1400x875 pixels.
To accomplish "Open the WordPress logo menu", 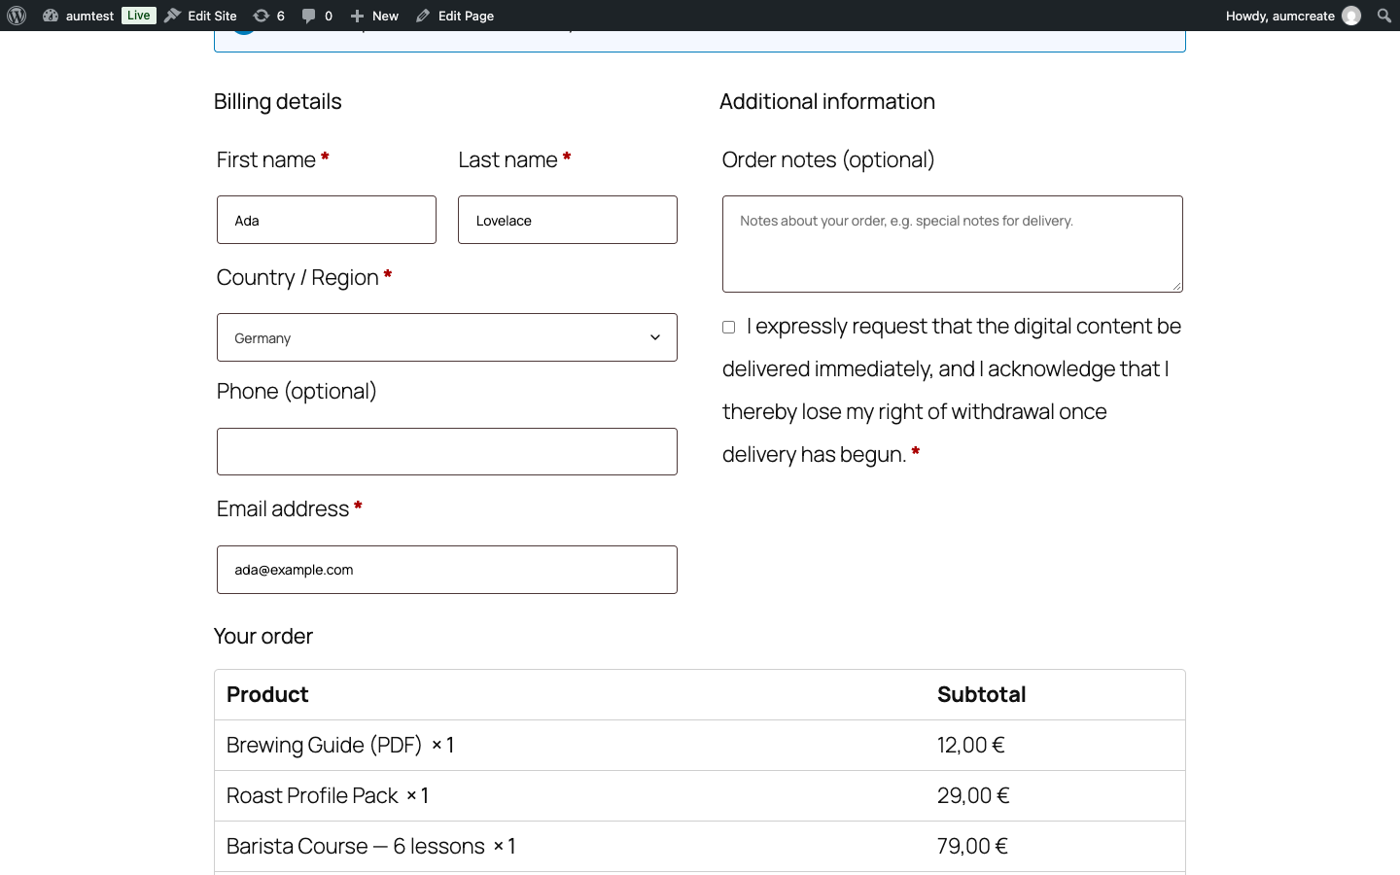I will [17, 16].
